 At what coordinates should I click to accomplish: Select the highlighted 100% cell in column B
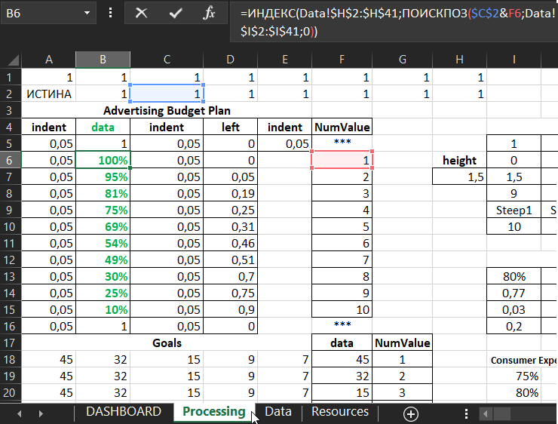click(x=103, y=160)
